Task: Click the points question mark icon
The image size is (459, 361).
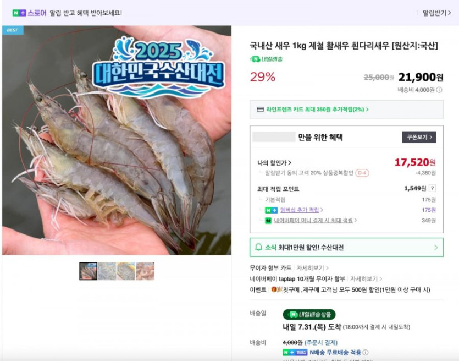Action: [x=433, y=188]
